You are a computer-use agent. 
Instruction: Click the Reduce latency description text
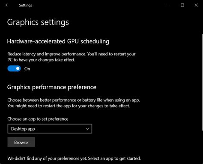coord(72,57)
